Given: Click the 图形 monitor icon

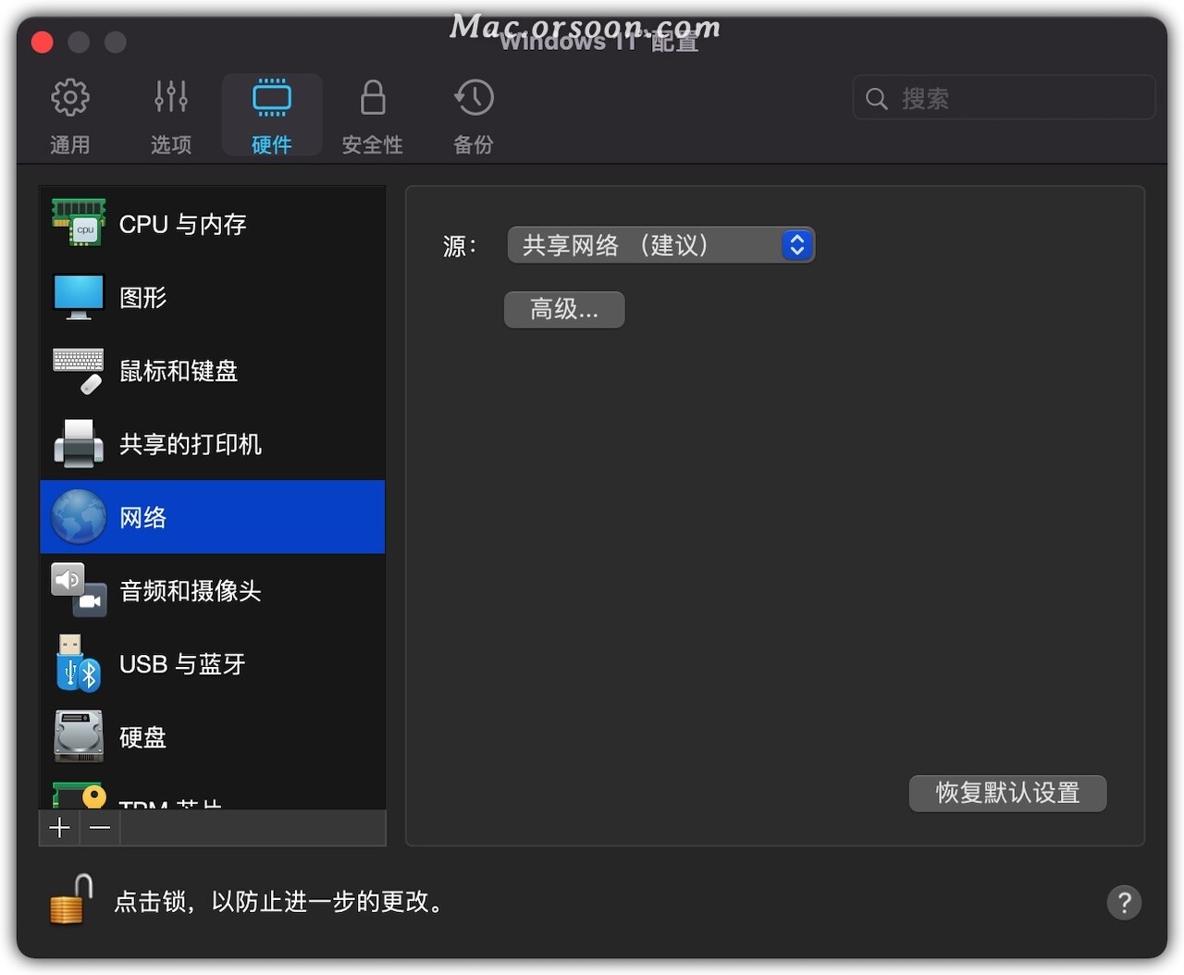Looking at the screenshot, I should click(79, 297).
